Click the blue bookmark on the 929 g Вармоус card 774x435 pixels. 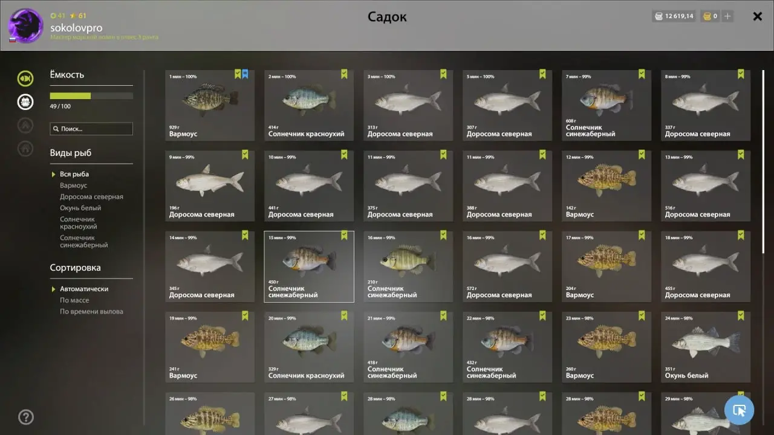(245, 74)
